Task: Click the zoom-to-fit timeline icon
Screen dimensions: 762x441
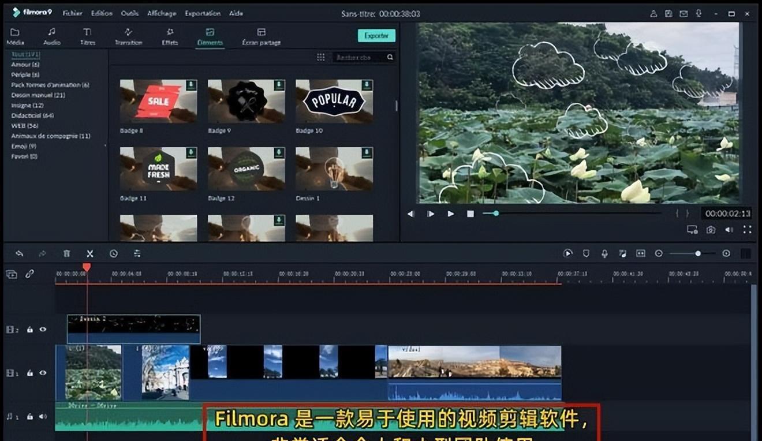Action: pyautogui.click(x=640, y=253)
